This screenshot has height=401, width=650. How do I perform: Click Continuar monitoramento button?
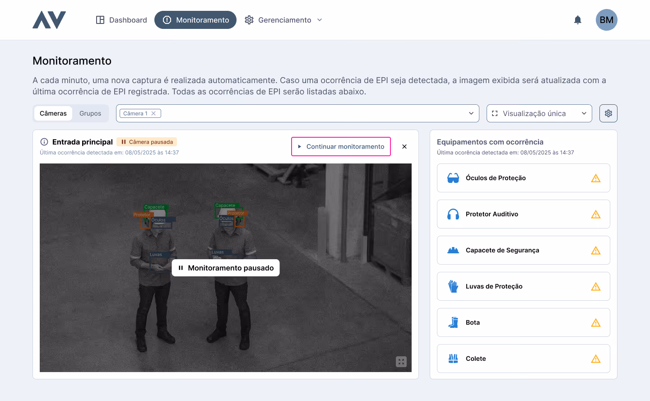(341, 147)
